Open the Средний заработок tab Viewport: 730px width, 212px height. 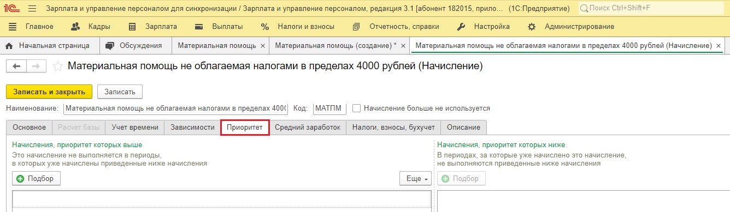(307, 127)
